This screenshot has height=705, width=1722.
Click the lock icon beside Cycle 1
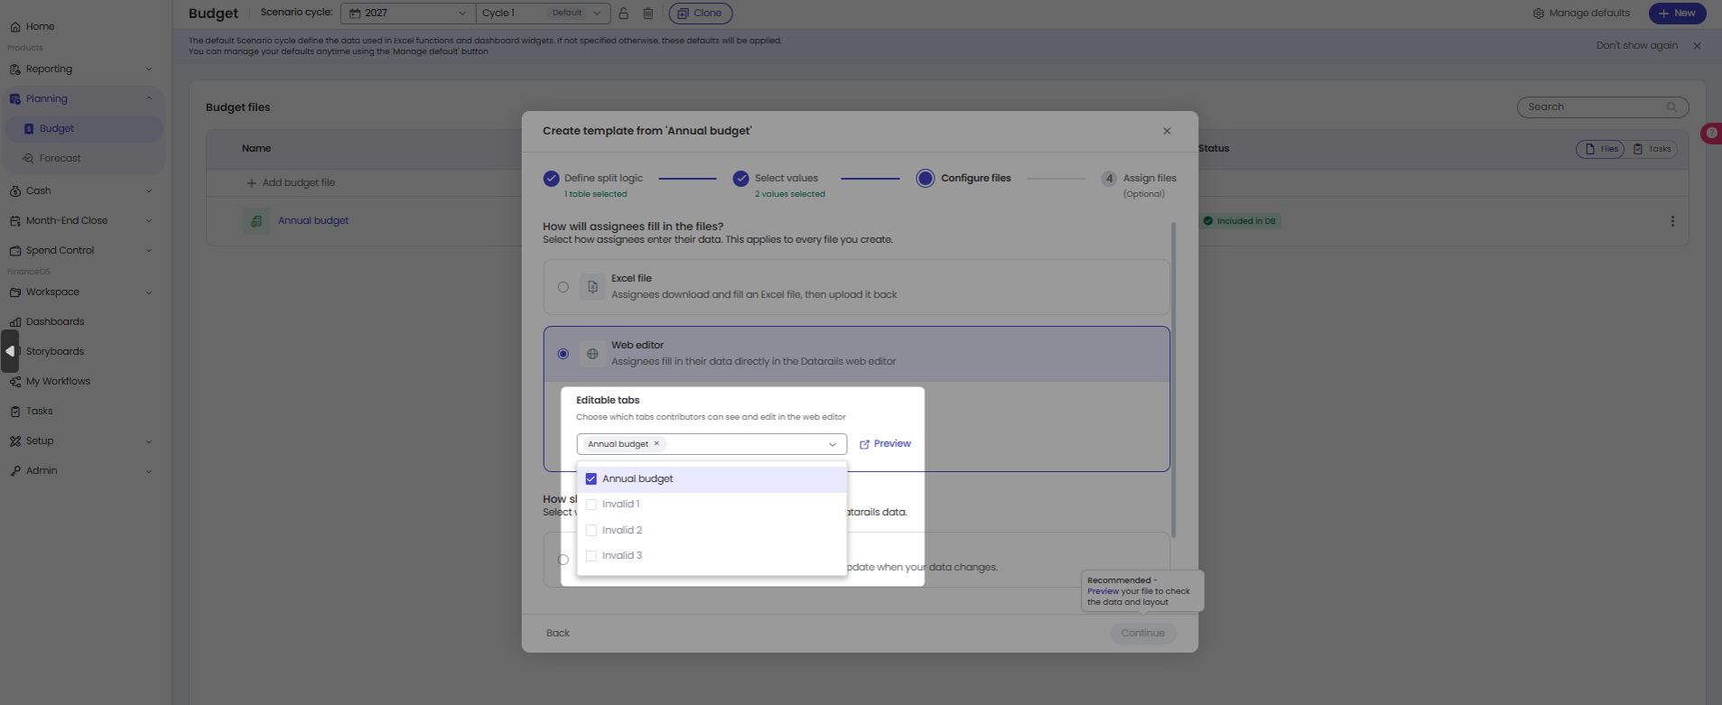click(x=623, y=14)
